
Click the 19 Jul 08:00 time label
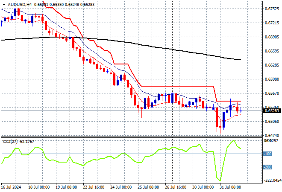(x=66, y=187)
